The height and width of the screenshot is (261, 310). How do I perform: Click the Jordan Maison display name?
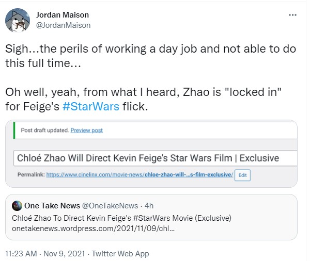[x=63, y=15]
